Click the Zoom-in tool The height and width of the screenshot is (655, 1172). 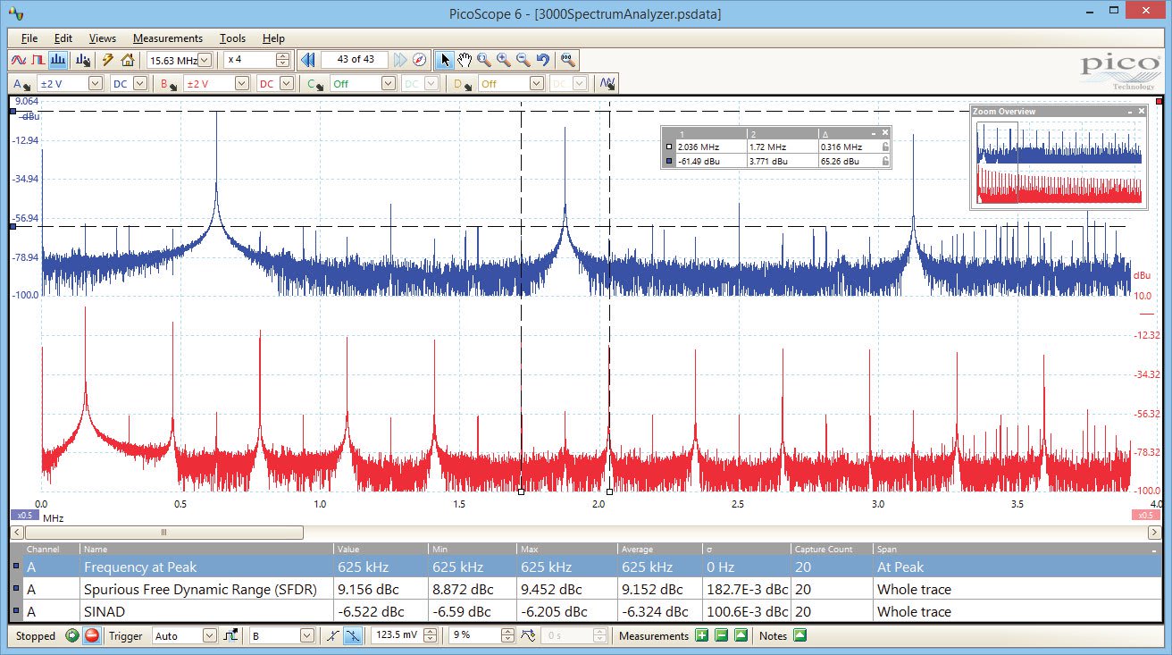[504, 60]
